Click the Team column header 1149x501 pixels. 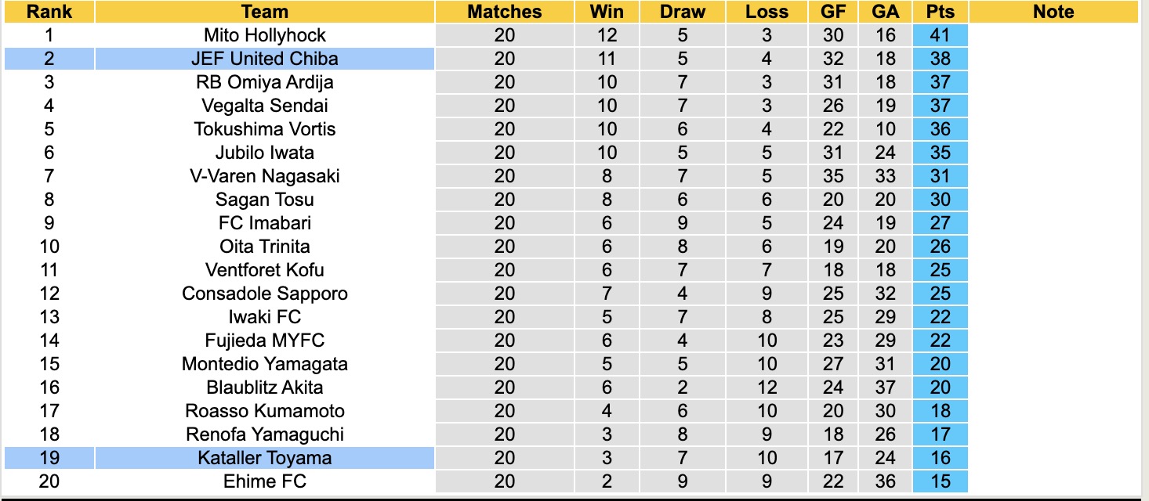pyautogui.click(x=264, y=12)
